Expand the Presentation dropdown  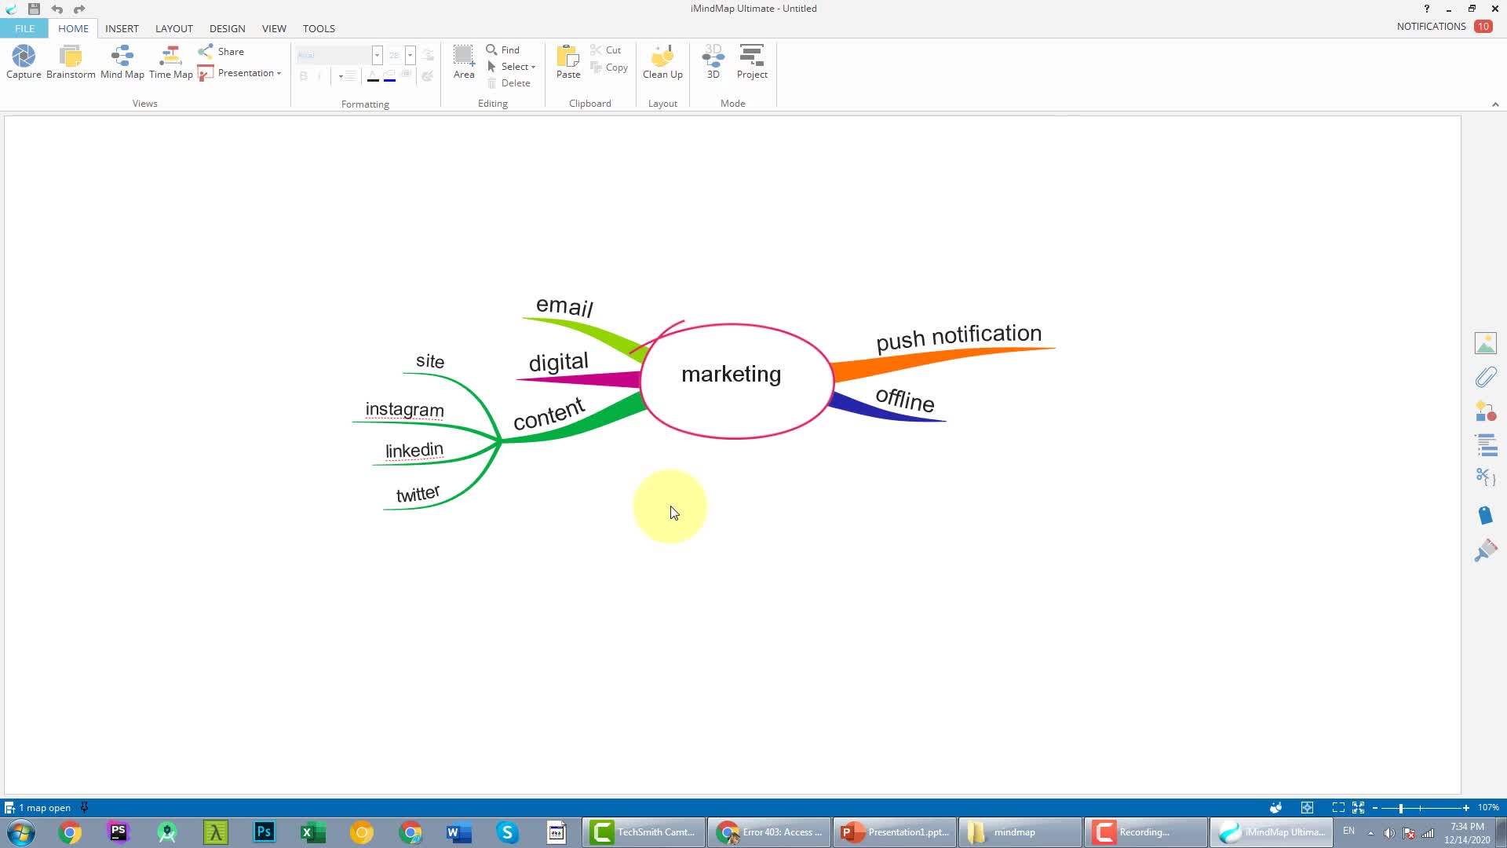[279, 73]
